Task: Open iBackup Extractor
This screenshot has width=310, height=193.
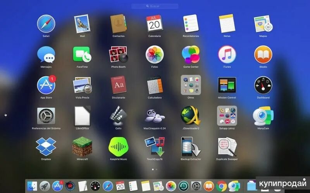Action: click(191, 147)
